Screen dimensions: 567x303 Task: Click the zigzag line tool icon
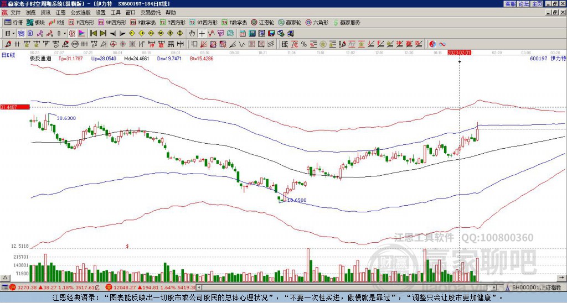211,34
